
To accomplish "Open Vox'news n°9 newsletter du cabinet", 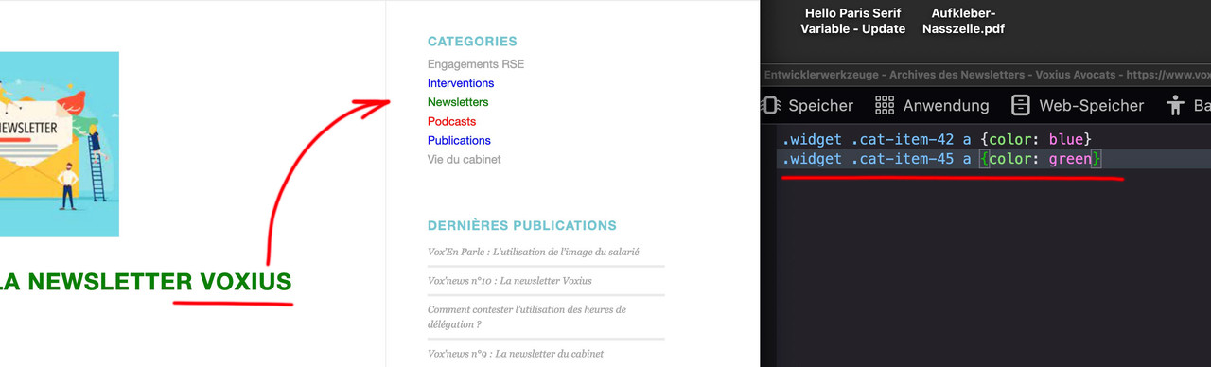I will click(515, 354).
